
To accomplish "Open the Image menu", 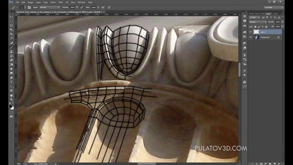I will [30, 2].
